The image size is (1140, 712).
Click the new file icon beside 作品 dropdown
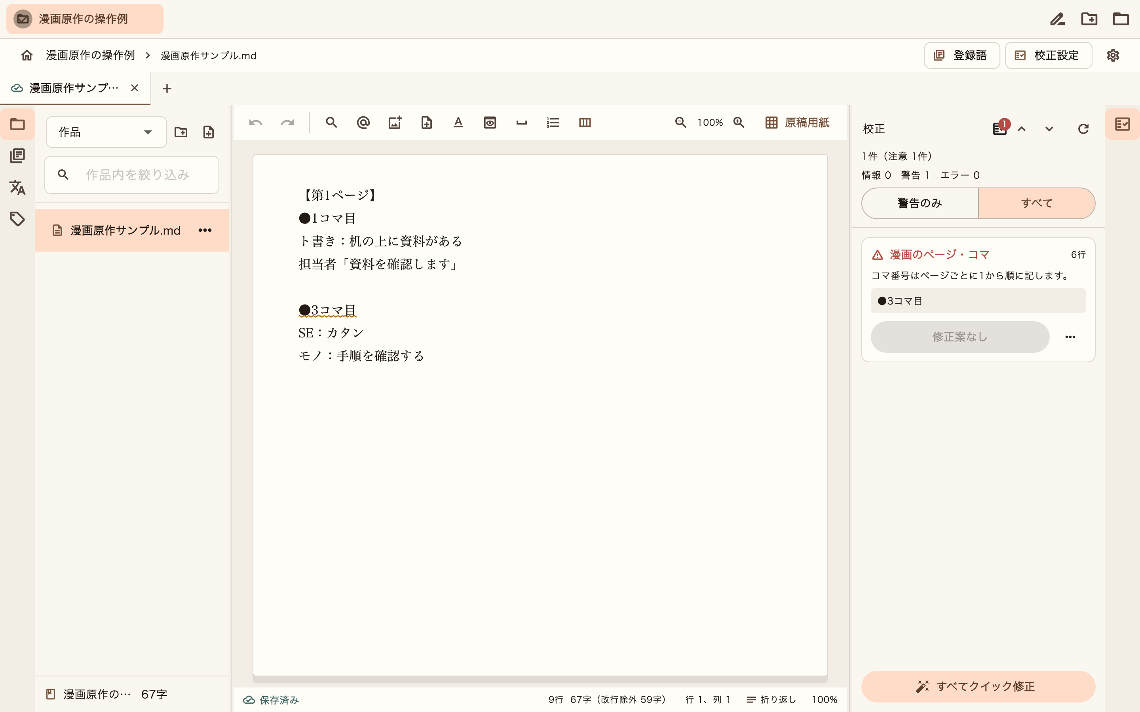click(x=209, y=132)
